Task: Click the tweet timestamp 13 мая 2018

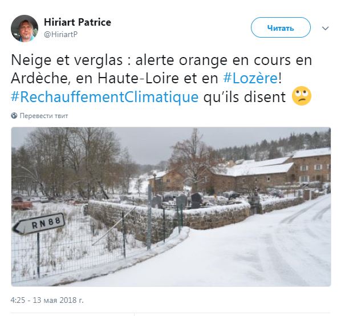Action: [47, 300]
